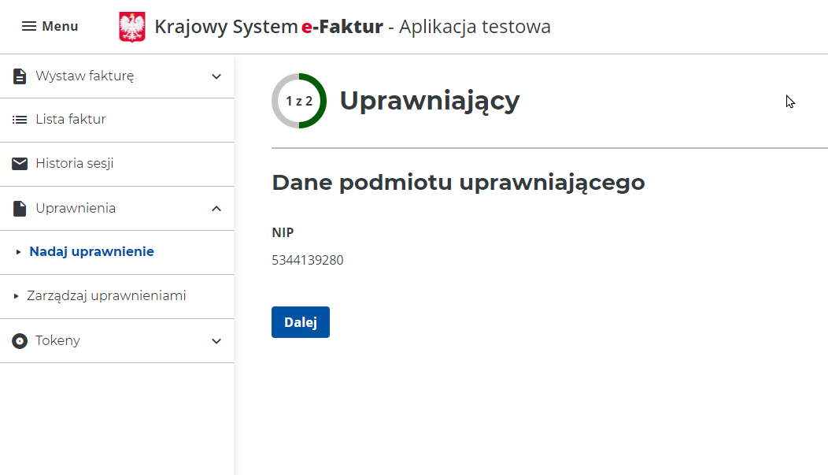Select Nadaj uprawnienie submenu item
This screenshot has height=475, width=828.
click(x=91, y=252)
